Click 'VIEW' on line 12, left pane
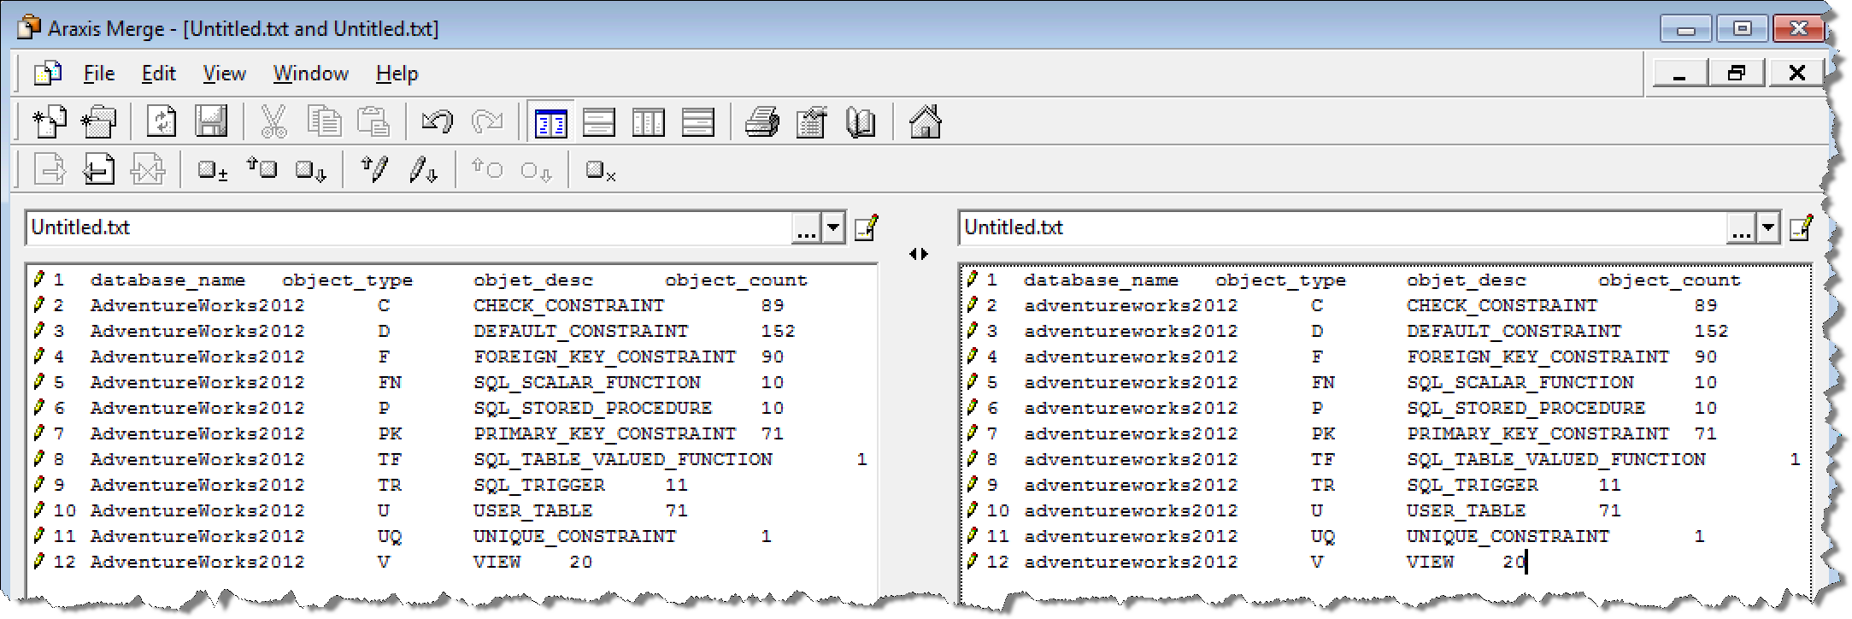 tap(497, 563)
